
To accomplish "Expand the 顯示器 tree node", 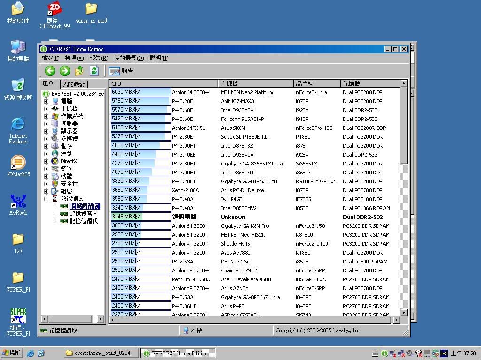I will (x=46, y=131).
